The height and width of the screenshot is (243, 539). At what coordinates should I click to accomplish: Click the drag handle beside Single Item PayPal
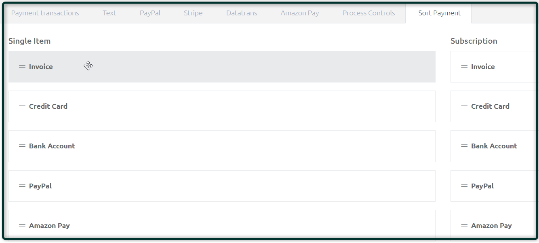click(22, 186)
